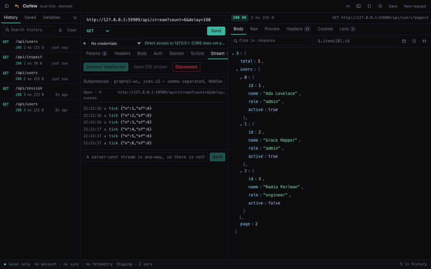Click the "Ada Lovelace" name value
The width and height of the screenshot is (431, 269).
[280, 93]
